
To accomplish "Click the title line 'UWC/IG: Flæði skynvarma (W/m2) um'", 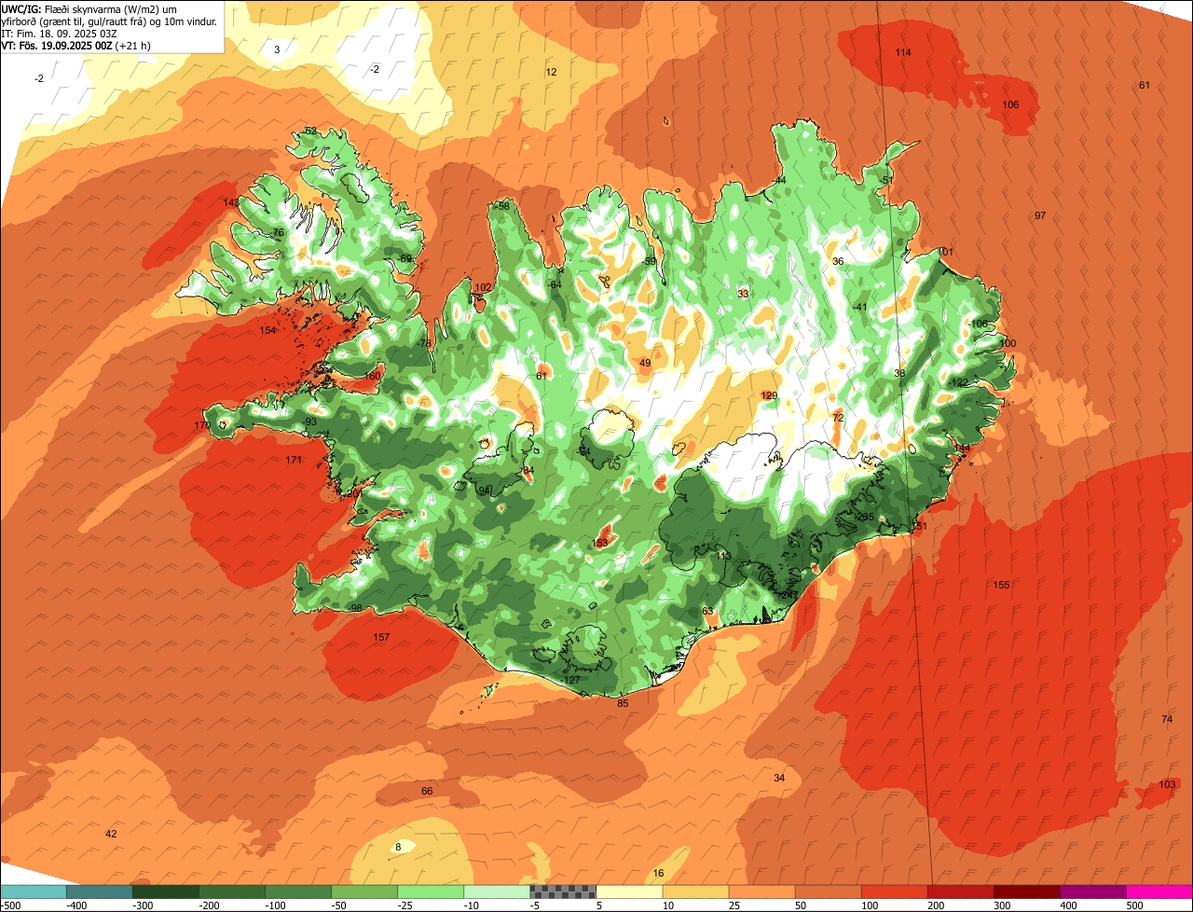I will [x=89, y=8].
